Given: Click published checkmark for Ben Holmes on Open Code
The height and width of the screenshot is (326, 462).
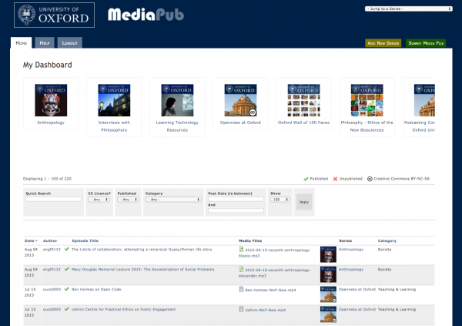Looking at the screenshot, I should pos(67,289).
